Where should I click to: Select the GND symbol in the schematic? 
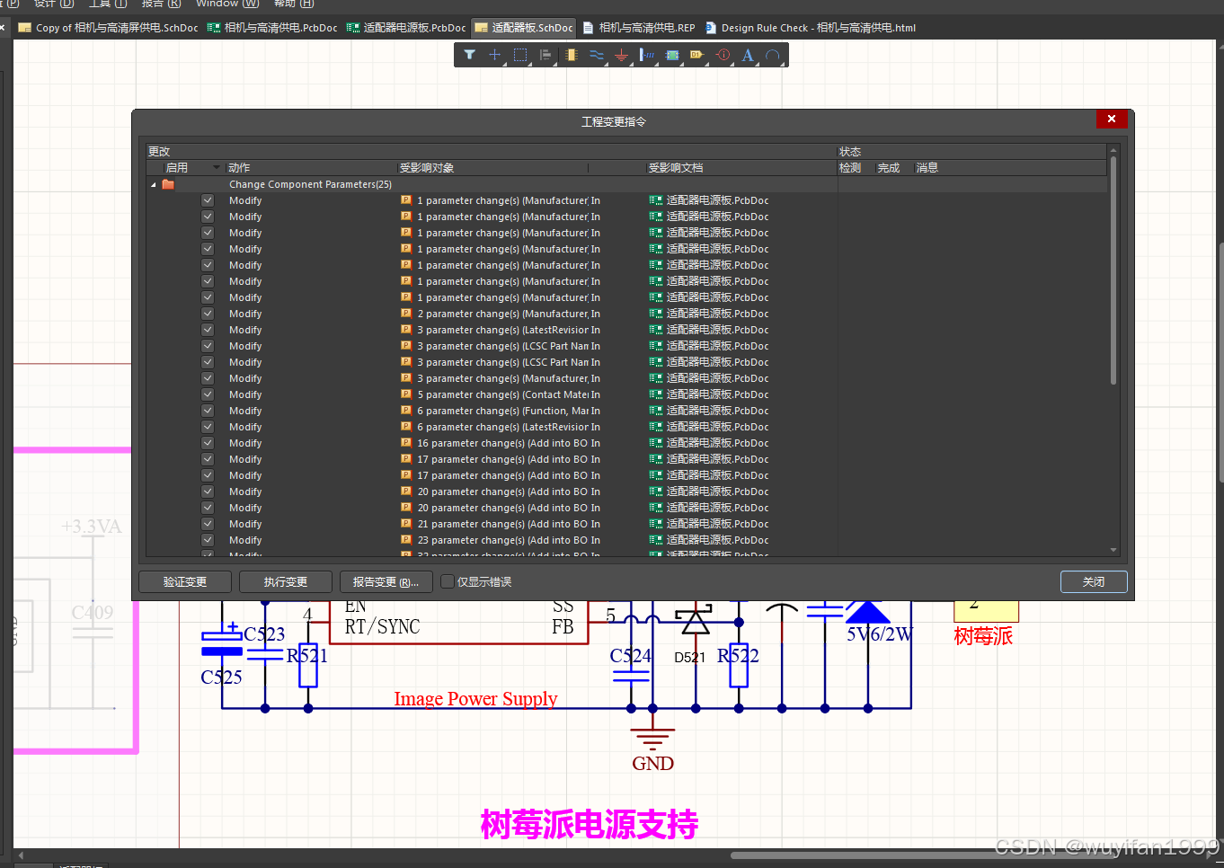coord(652,749)
